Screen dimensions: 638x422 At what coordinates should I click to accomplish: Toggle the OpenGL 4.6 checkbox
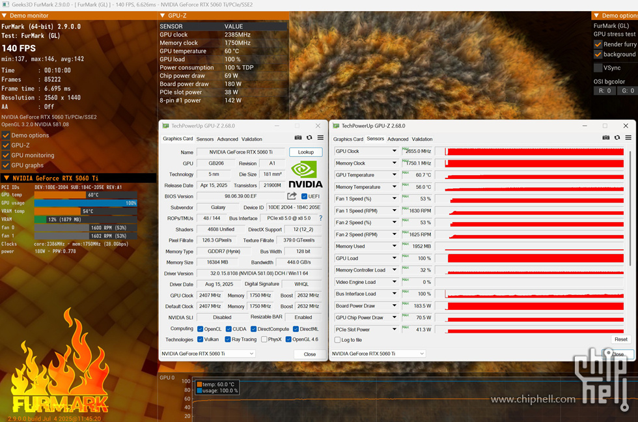tap(288, 339)
